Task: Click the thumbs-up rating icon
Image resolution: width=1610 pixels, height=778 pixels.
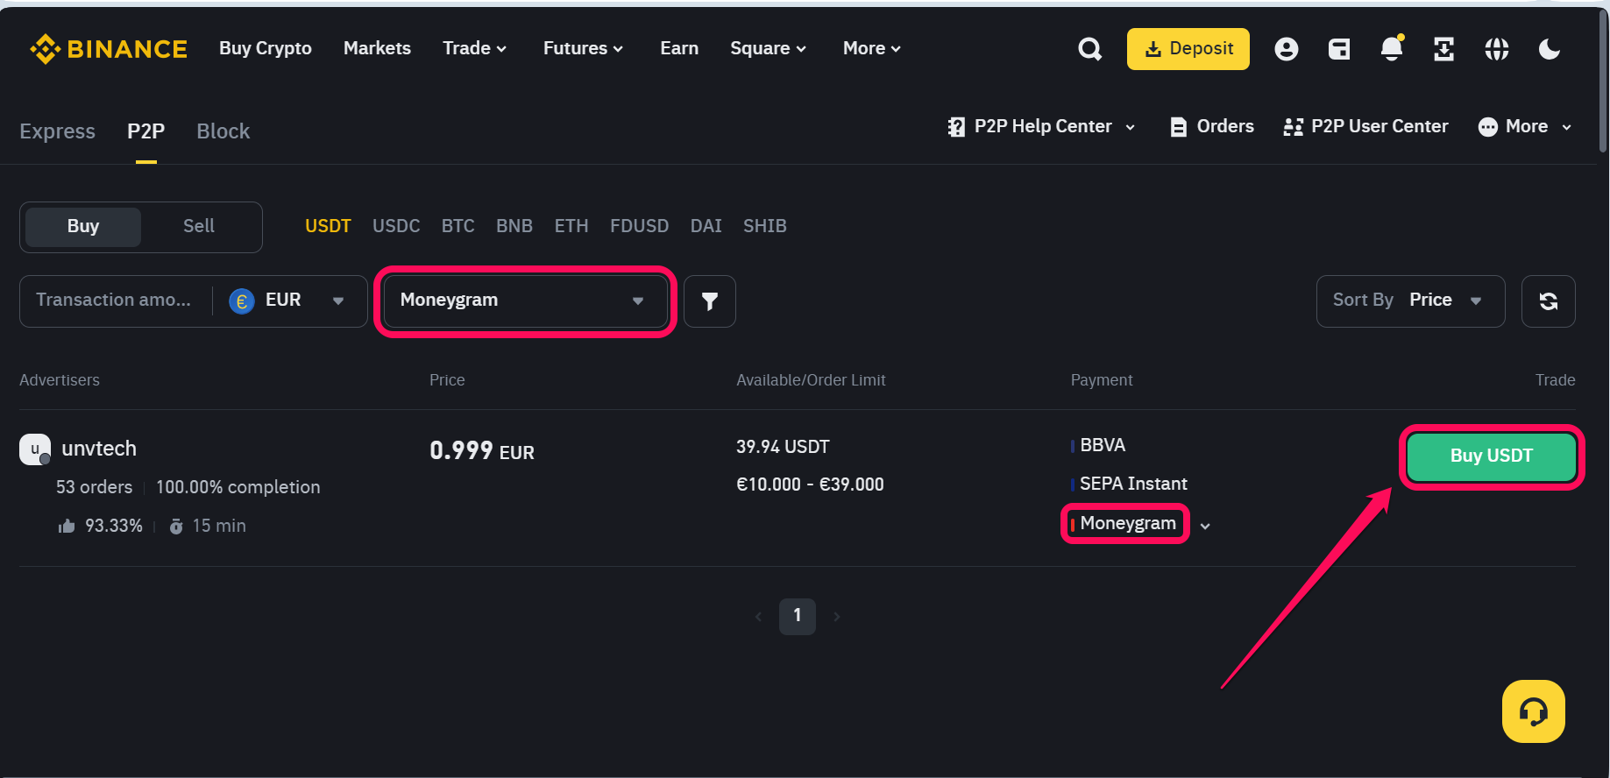Action: [x=67, y=526]
